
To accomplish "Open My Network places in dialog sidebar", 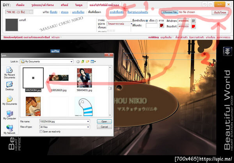I will pos(9,129).
